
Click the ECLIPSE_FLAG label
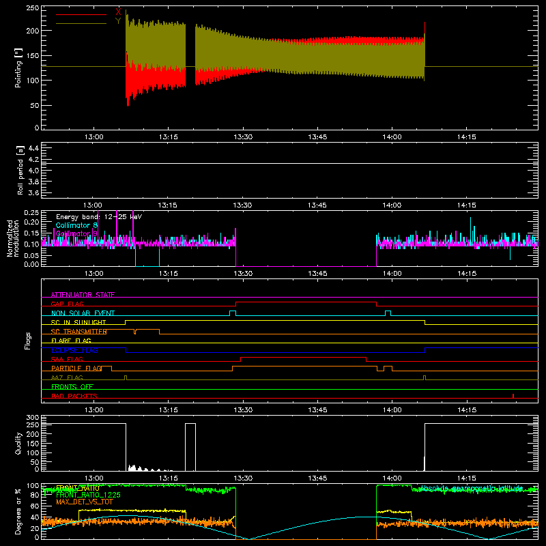74,350
